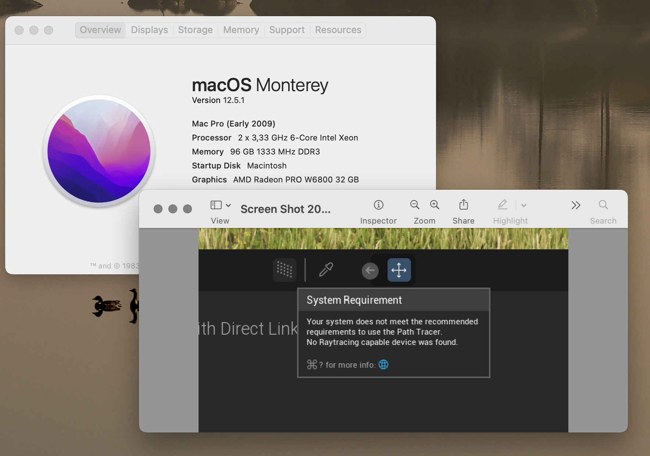Go to the Support tab
The height and width of the screenshot is (456, 650).
point(287,30)
